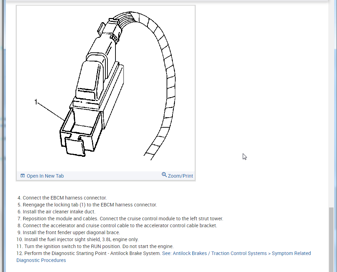The width and height of the screenshot is (337, 272).
Task: Open In New Tab link under diagram
Action: [x=45, y=176]
